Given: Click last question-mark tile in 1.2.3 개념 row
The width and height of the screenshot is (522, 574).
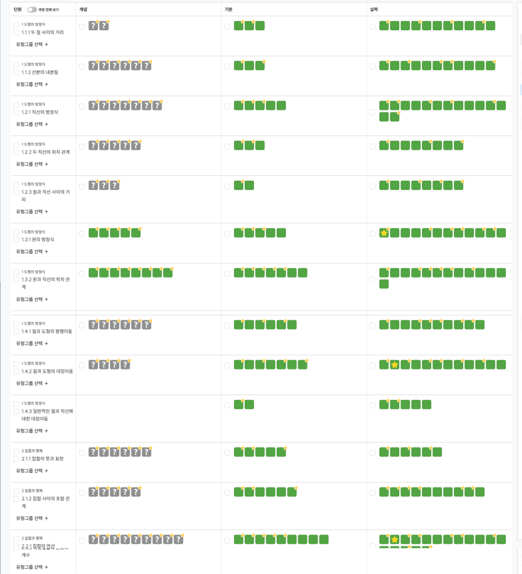Looking at the screenshot, I should pos(114,186).
